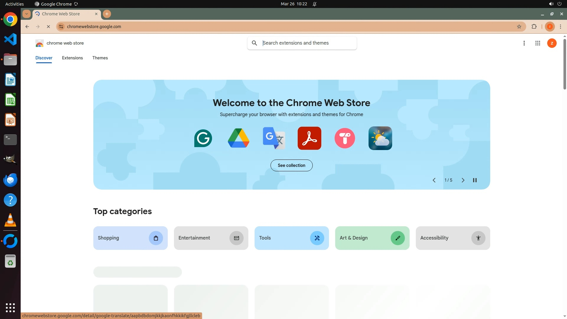Go to previous carousel slide
The height and width of the screenshot is (319, 567).
coord(434,180)
